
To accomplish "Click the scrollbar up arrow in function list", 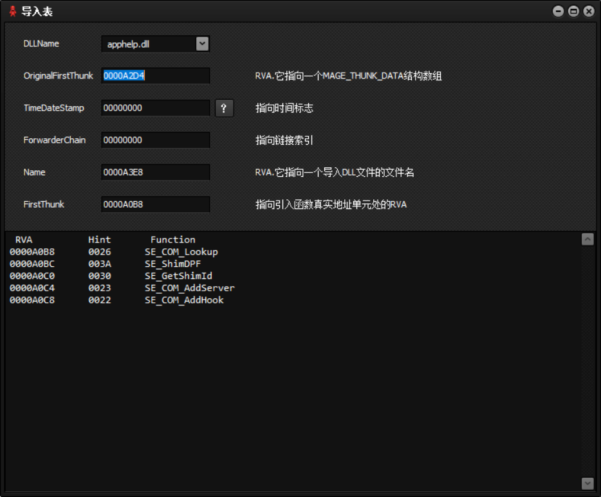I will (587, 239).
